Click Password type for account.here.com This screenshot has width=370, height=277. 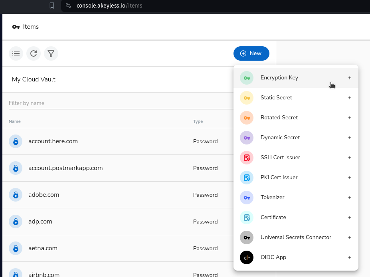[205, 141]
